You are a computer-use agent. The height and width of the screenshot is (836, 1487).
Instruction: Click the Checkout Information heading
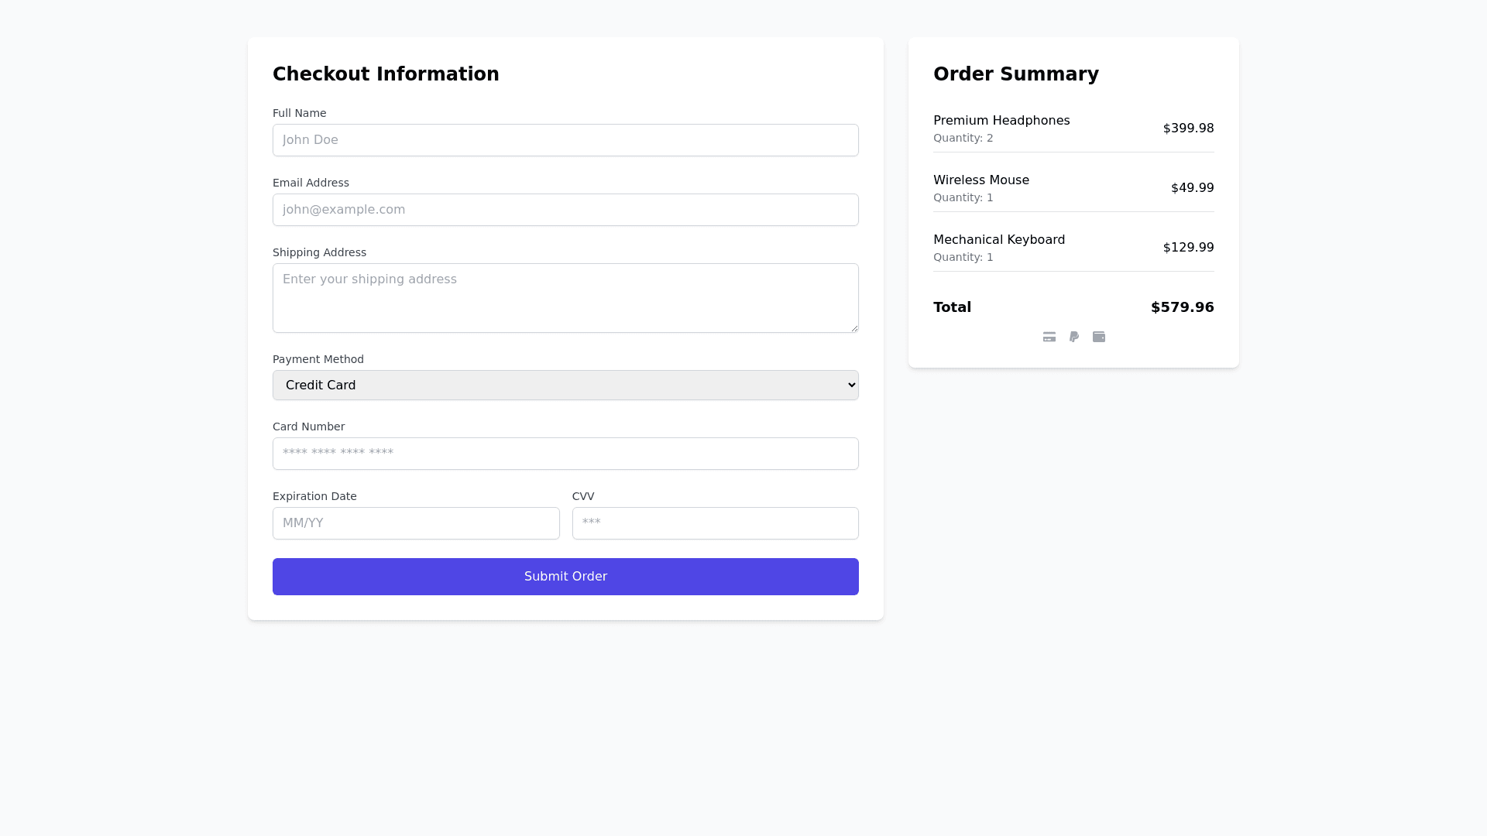(386, 74)
